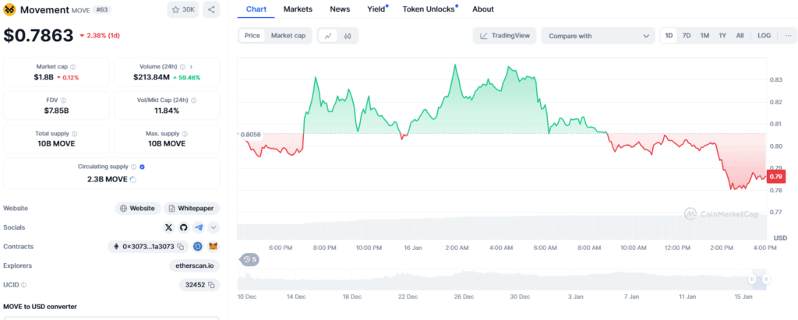Open etherscan.io explorer link

(x=195, y=265)
